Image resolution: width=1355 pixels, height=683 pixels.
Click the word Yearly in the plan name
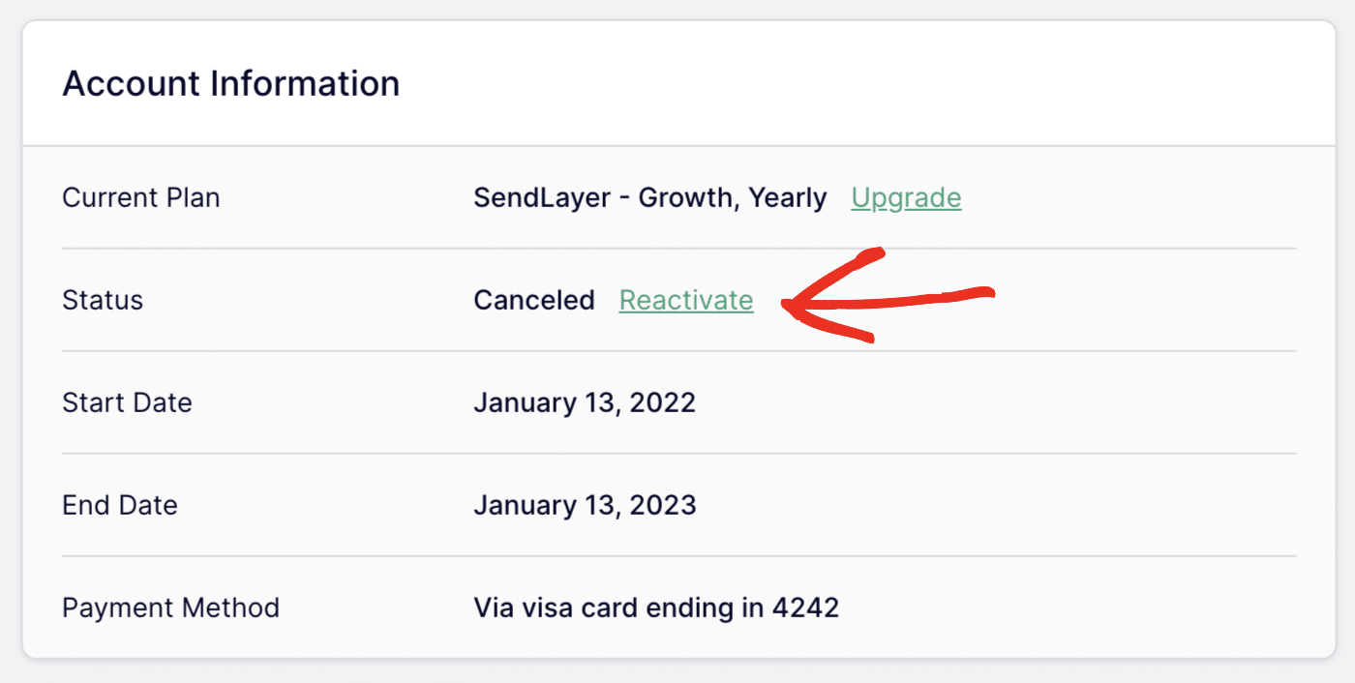click(788, 198)
